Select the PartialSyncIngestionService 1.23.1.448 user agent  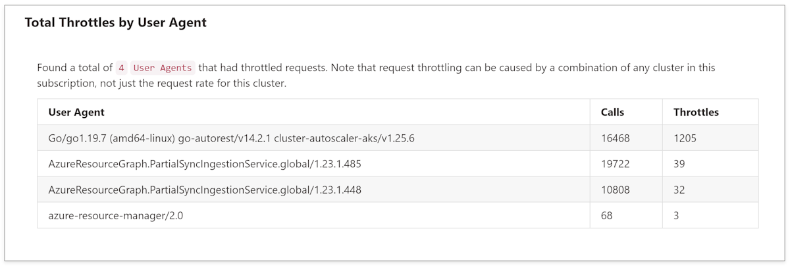pyautogui.click(x=205, y=190)
